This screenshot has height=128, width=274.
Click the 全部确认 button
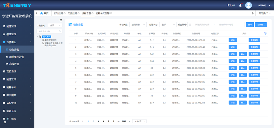[261, 25]
